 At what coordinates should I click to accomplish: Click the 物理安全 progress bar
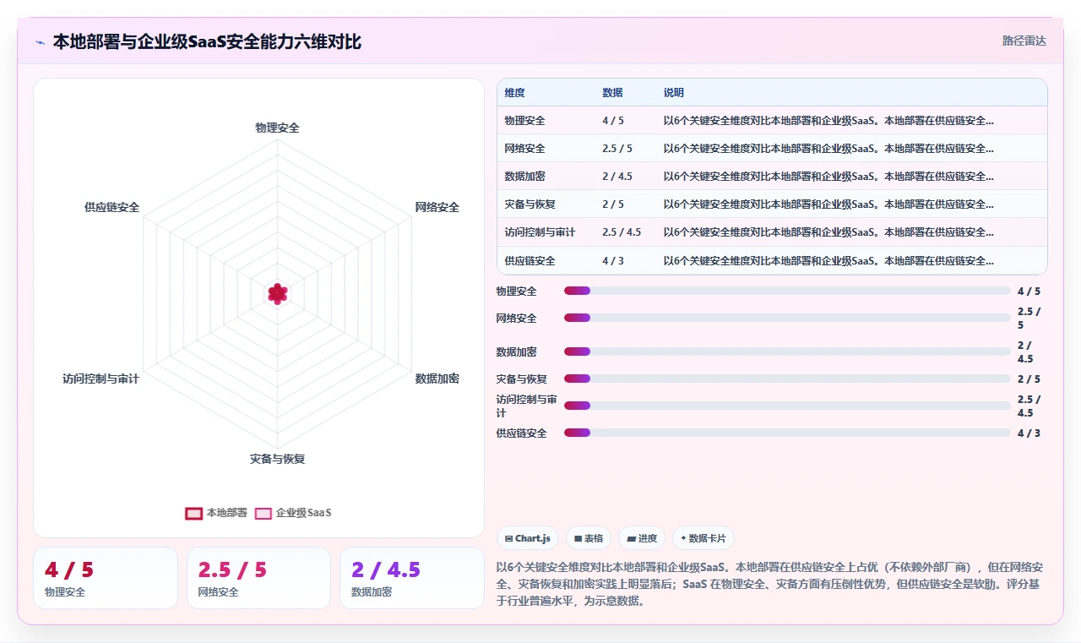[787, 291]
